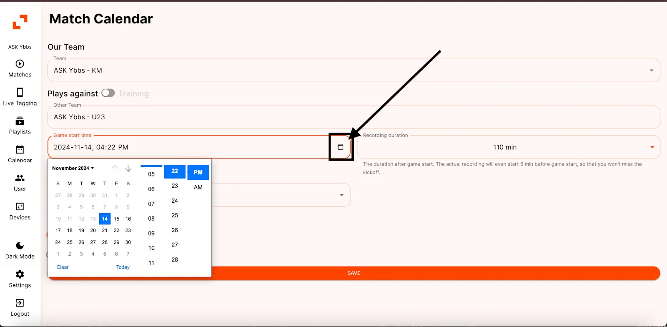Image resolution: width=667 pixels, height=327 pixels.
Task: Click the Logout icon
Action: tap(20, 303)
